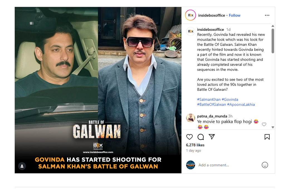View the 6,278 likes list
The height and width of the screenshot is (193, 288).
(x=195, y=145)
